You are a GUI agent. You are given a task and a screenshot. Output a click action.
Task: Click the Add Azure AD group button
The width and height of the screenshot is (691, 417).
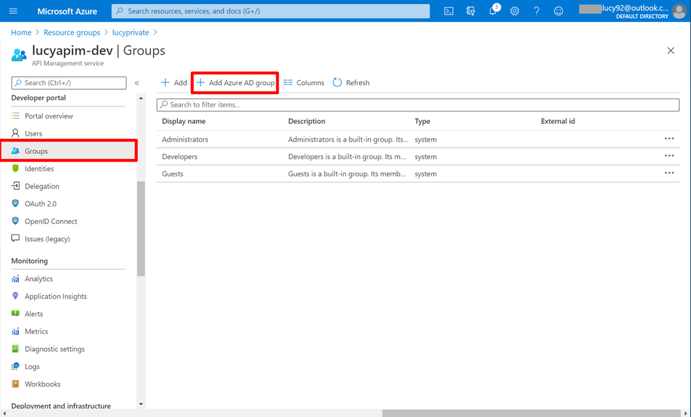click(x=235, y=83)
